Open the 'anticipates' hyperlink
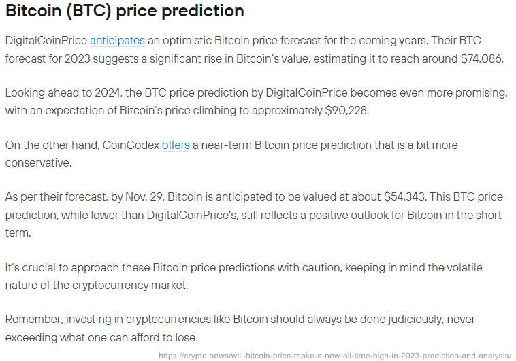Screen dimensions: 516x361 [117, 40]
